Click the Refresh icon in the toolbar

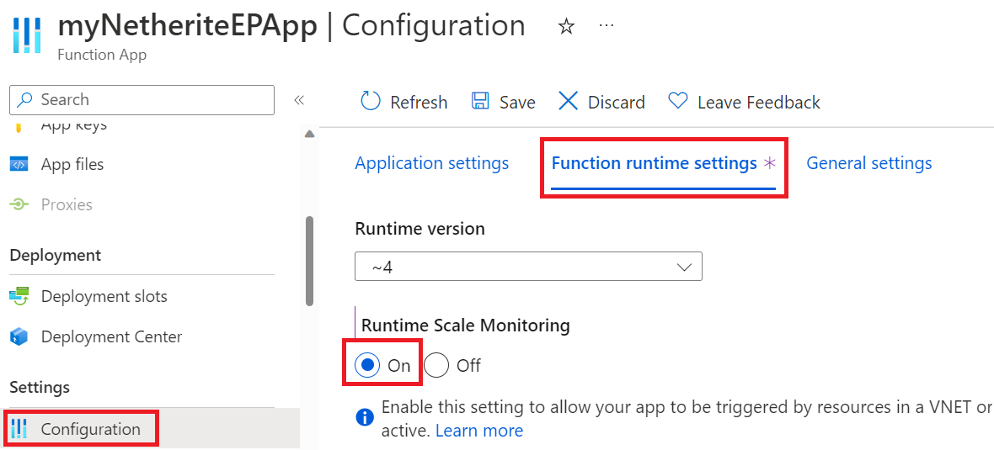(x=371, y=102)
